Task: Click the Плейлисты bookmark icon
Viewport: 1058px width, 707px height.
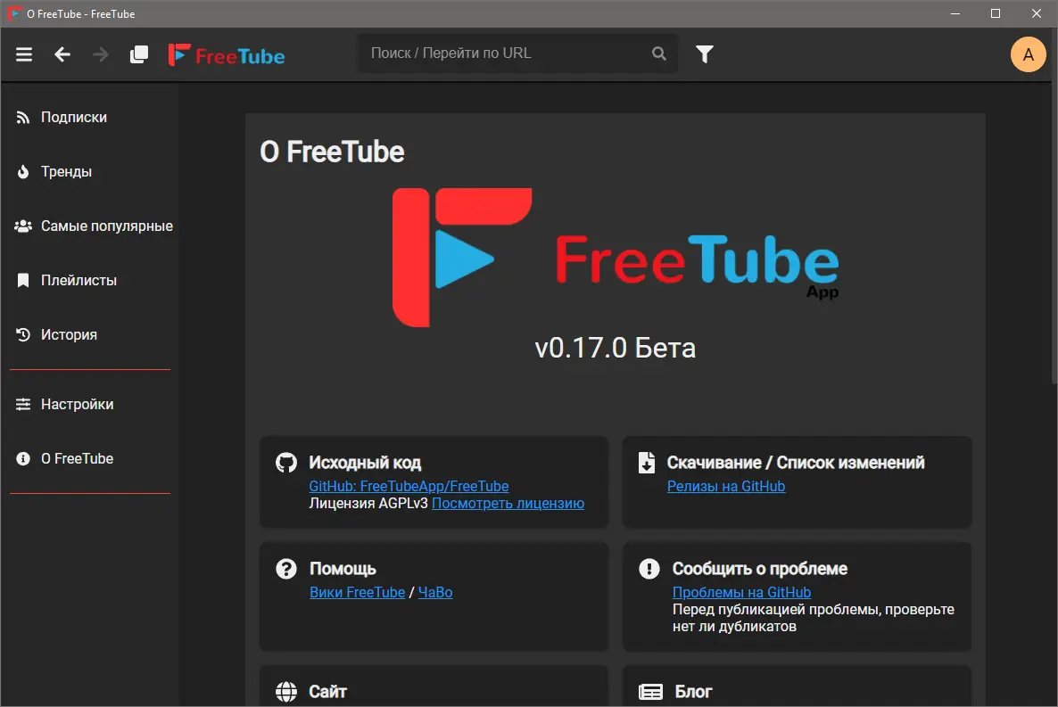Action: pos(23,280)
